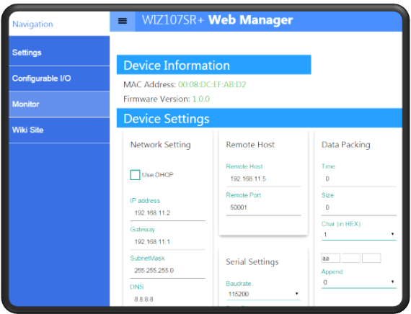Click the Device Information header
The image size is (411, 314).
pos(213,65)
